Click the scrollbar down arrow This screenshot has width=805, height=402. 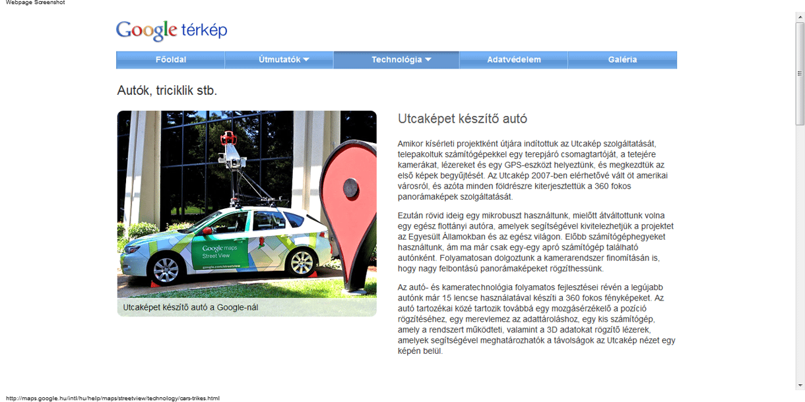click(x=800, y=386)
